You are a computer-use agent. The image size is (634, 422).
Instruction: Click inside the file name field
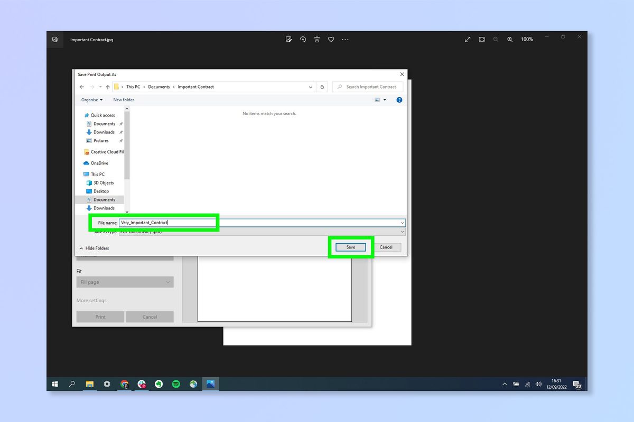click(x=169, y=222)
